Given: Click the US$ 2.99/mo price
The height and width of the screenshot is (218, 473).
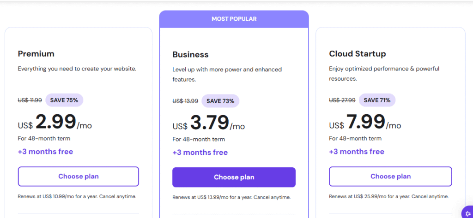Looking at the screenshot, I should (x=55, y=123).
